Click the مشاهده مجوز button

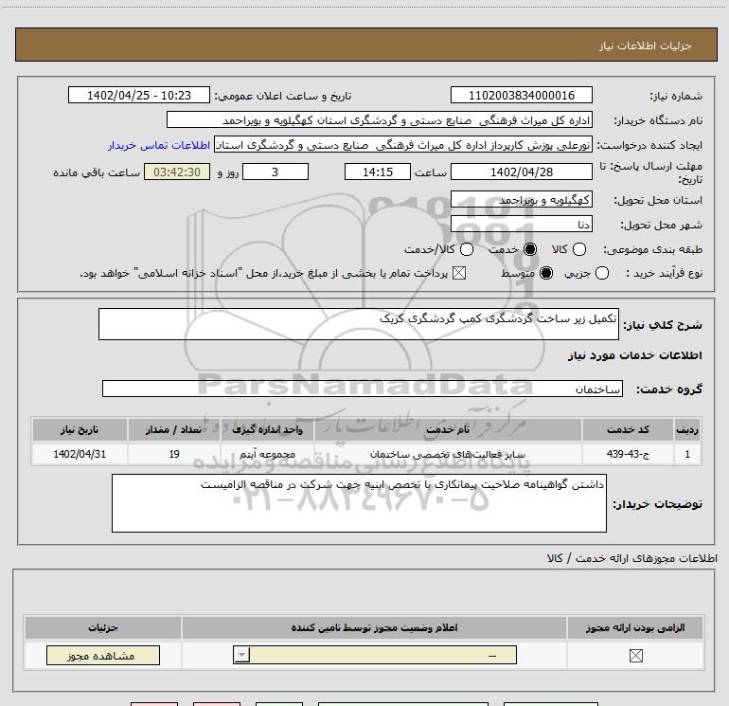click(x=103, y=655)
